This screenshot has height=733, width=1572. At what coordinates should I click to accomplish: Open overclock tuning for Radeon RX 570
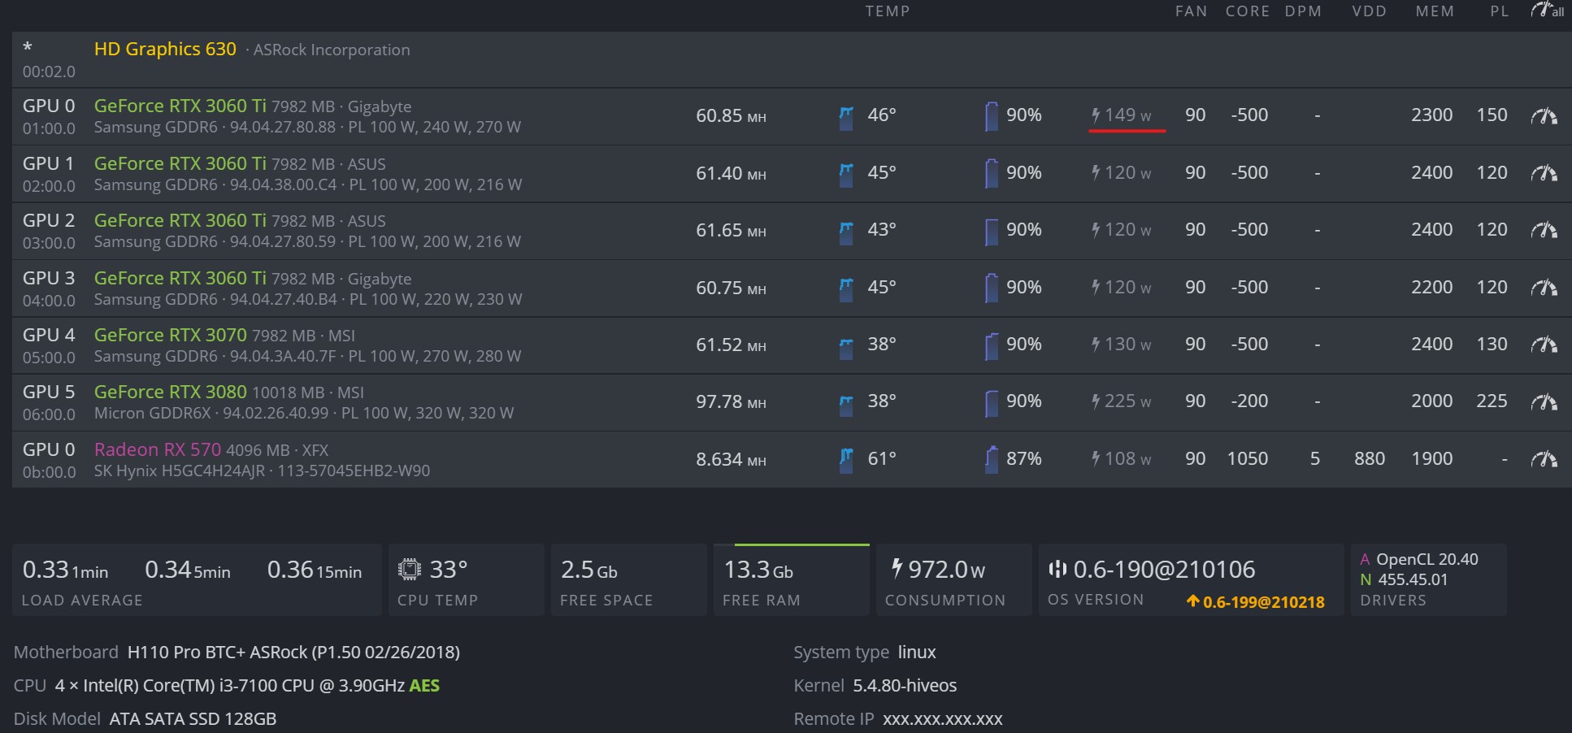[x=1544, y=459]
